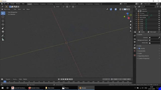Click the current frame number field
161x90 pixels.
pos(106,79)
